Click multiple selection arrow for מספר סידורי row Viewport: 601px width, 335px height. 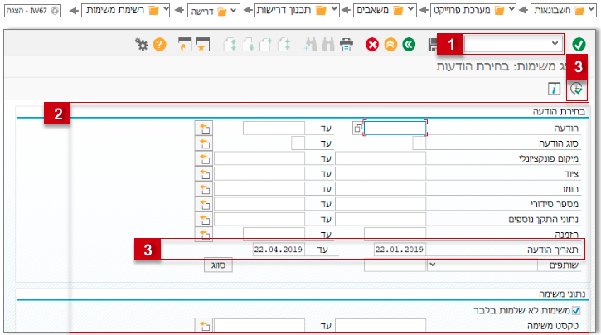(204, 204)
